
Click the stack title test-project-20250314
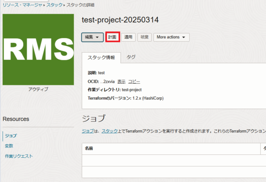pos(120,20)
